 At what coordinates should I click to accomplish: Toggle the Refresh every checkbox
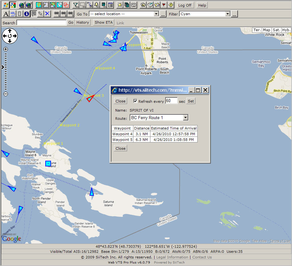tap(135, 101)
